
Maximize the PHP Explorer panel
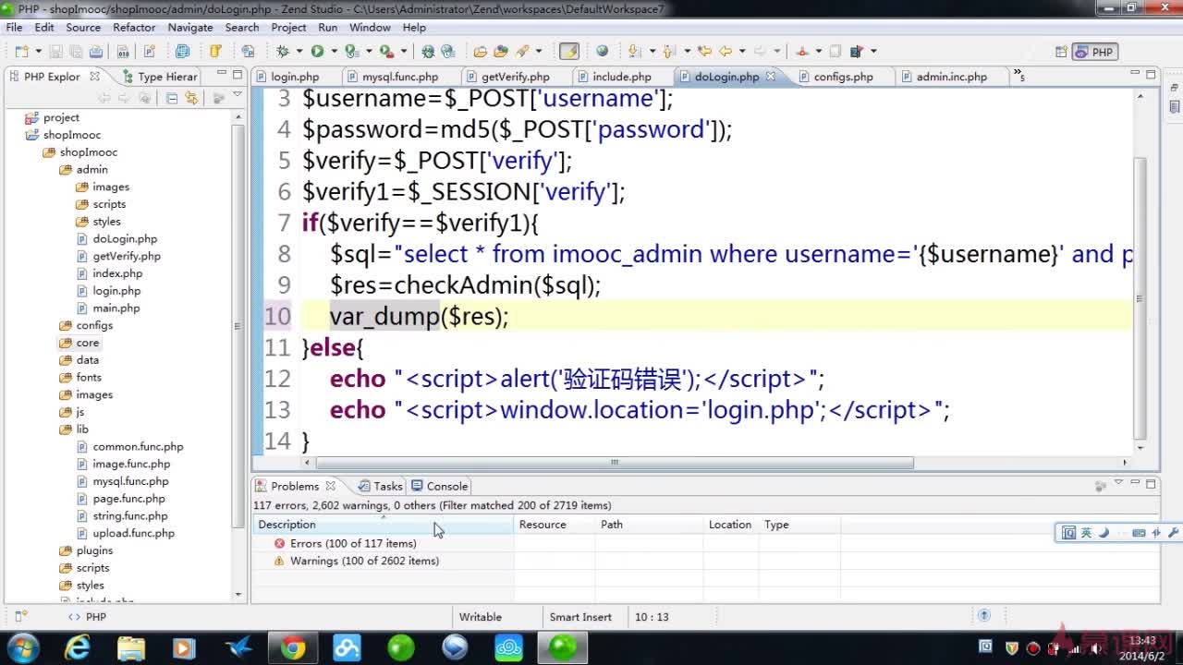(x=238, y=75)
